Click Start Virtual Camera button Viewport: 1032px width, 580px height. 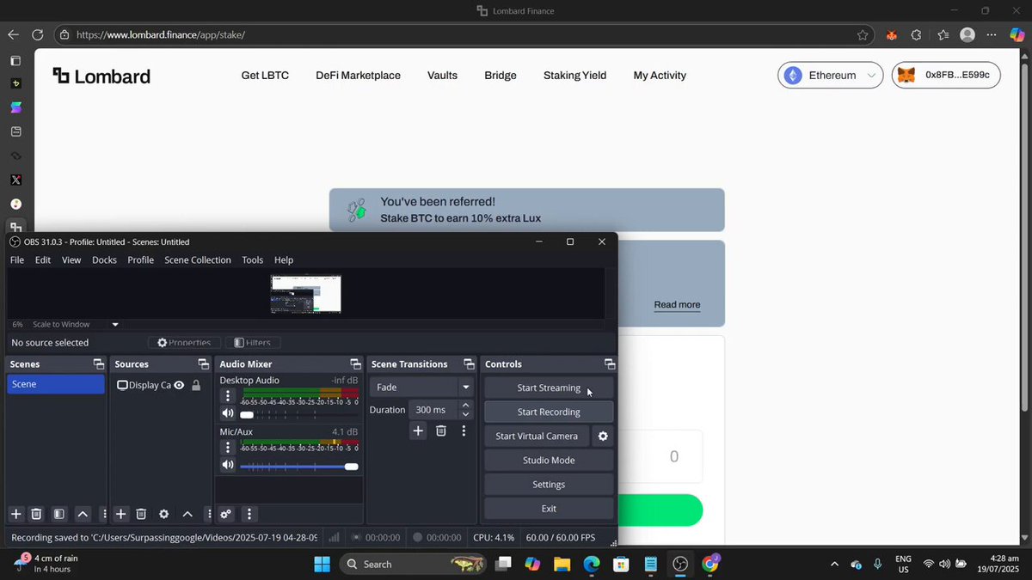coord(537,436)
